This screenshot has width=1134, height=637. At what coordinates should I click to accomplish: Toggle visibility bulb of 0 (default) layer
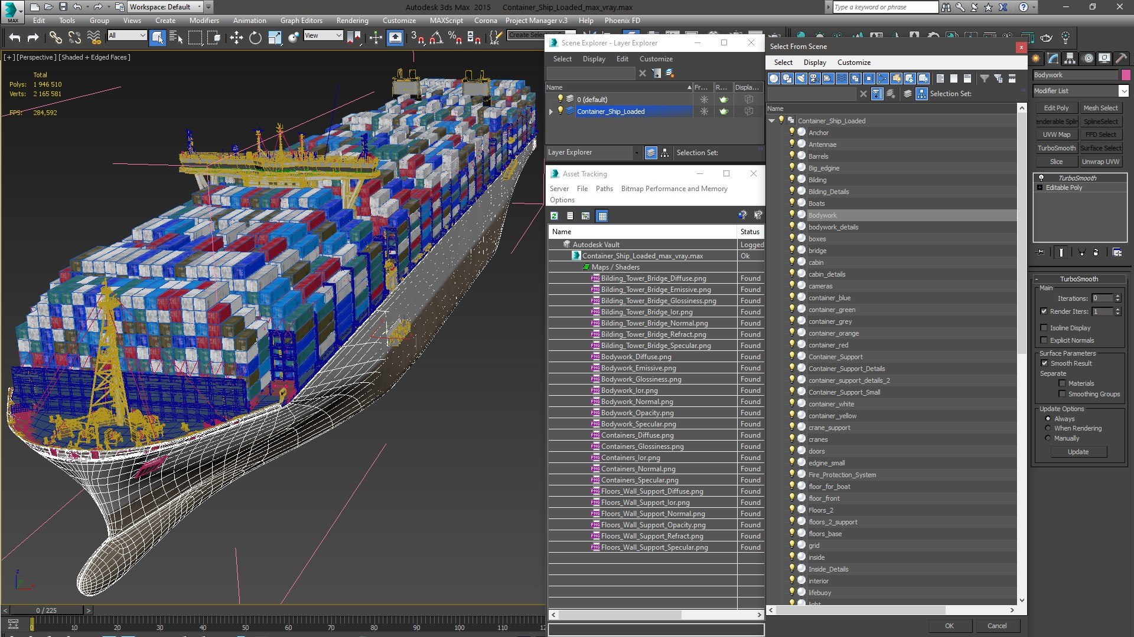[x=561, y=99]
